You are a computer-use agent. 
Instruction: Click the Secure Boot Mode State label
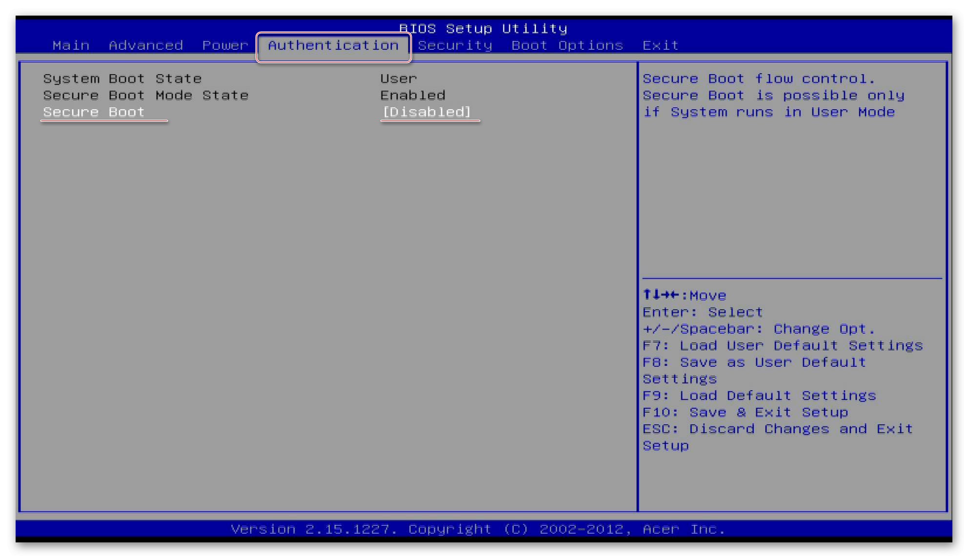[145, 95]
